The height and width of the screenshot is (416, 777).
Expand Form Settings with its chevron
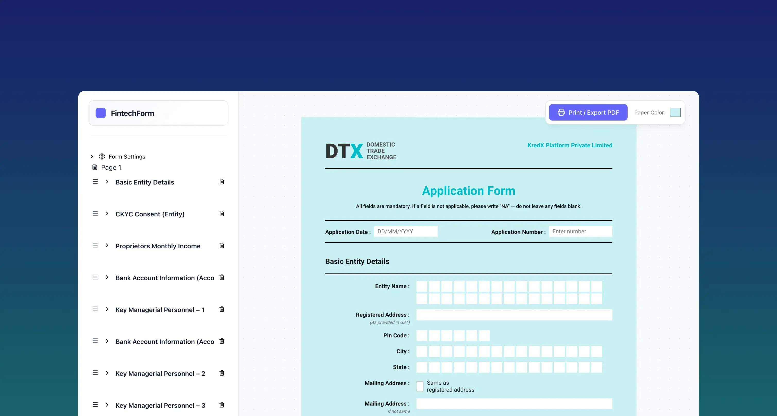click(x=91, y=156)
